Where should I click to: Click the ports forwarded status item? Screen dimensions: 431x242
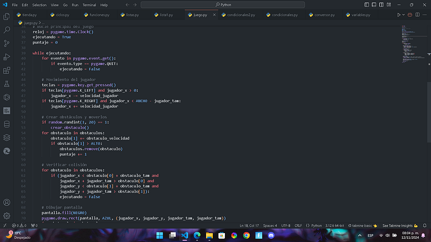pyautogui.click(x=34, y=226)
